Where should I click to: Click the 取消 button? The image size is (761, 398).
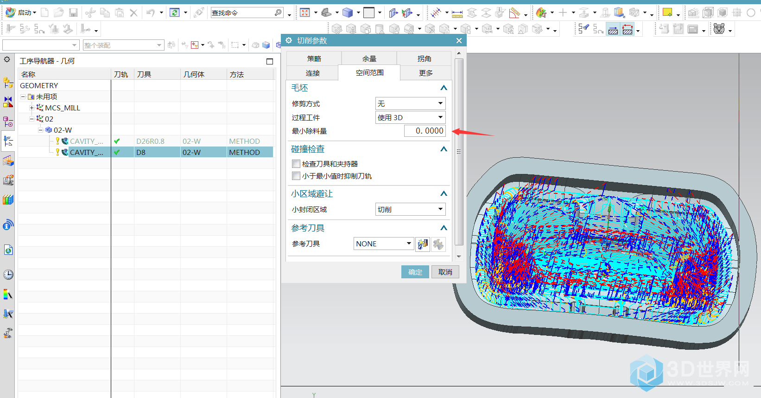pos(445,272)
